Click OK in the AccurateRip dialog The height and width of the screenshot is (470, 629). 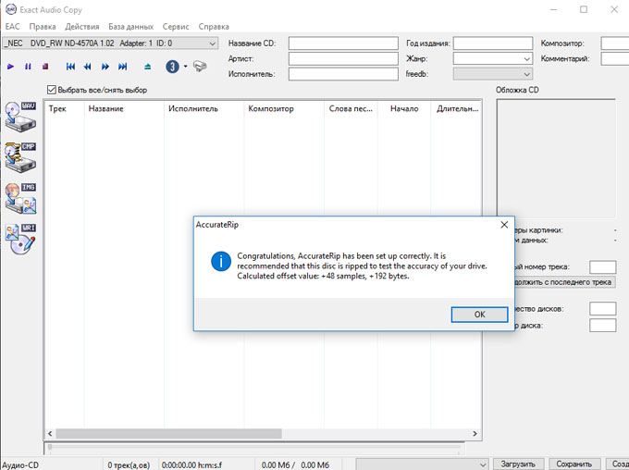click(479, 315)
